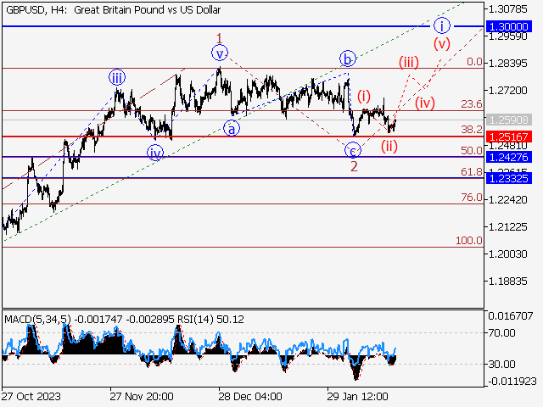
Task: Click the blue circled v wave label
Action: [x=220, y=53]
